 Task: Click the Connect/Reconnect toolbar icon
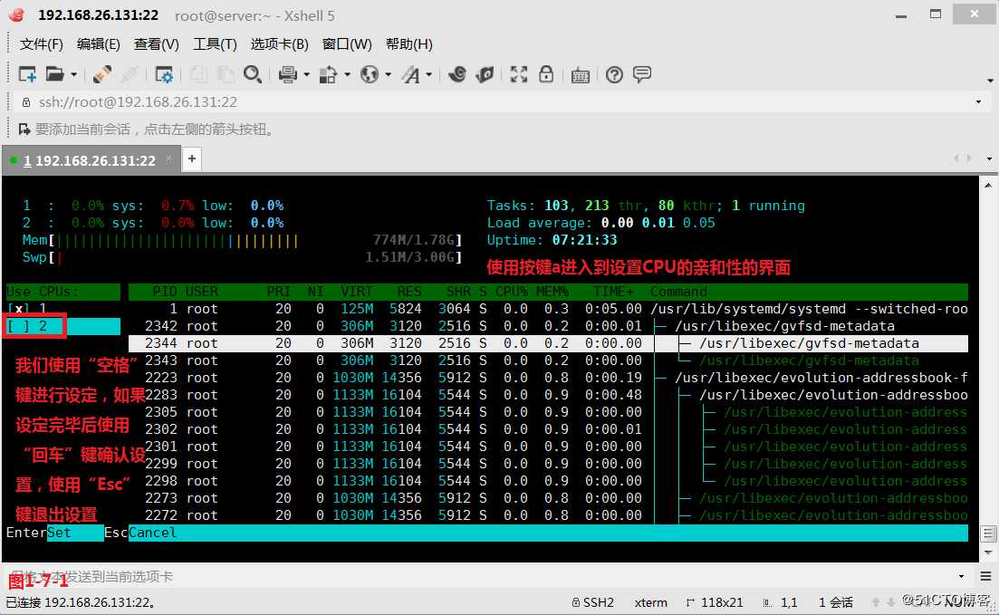click(102, 74)
